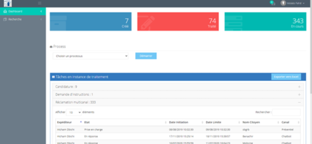
Task: Select Dashboard in the sidebar menu
Action: (x=15, y=12)
